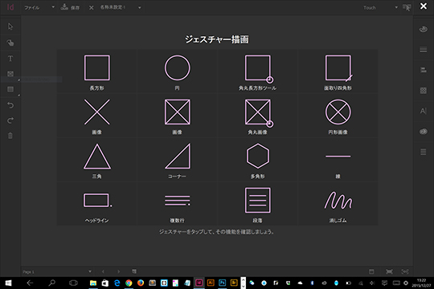Viewport: 434px width, 289px height.
Task: Open Illustrator from the taskbar
Action: click(211, 283)
